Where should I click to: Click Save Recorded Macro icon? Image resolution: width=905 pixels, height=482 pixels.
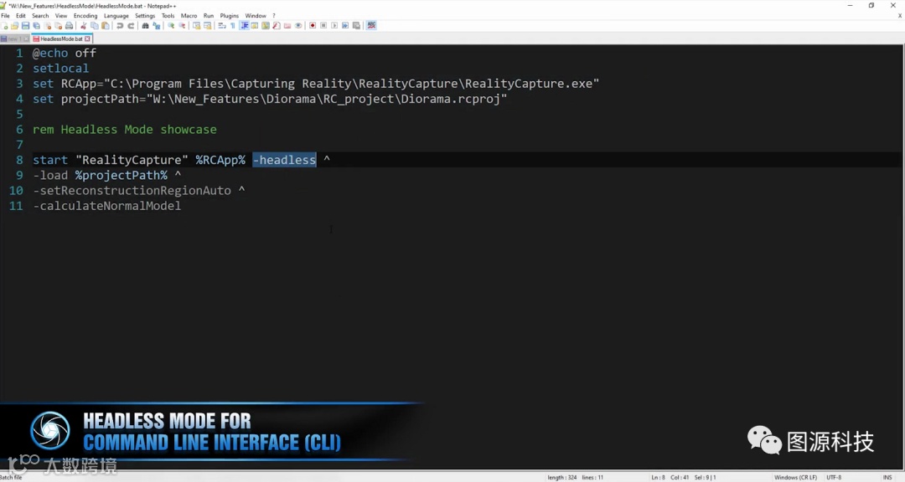point(357,25)
